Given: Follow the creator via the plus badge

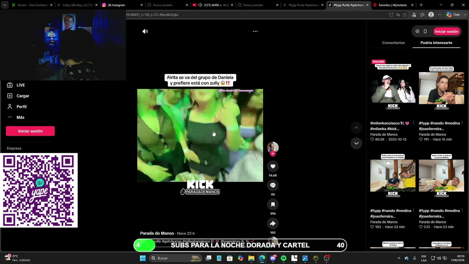Looking at the screenshot, I should pyautogui.click(x=273, y=154).
